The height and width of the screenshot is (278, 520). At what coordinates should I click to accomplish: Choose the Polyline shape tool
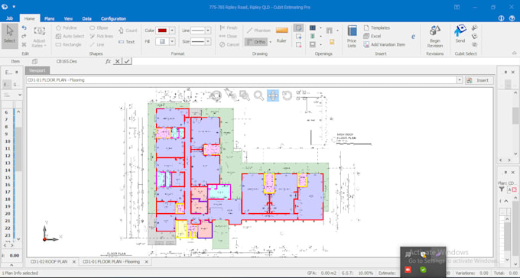pyautogui.click(x=67, y=27)
